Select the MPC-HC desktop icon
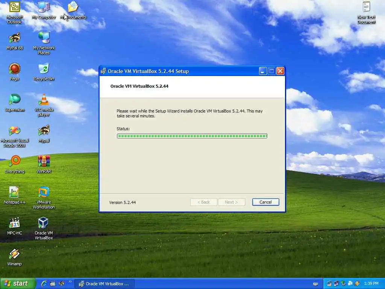The image size is (385, 289). 15,226
